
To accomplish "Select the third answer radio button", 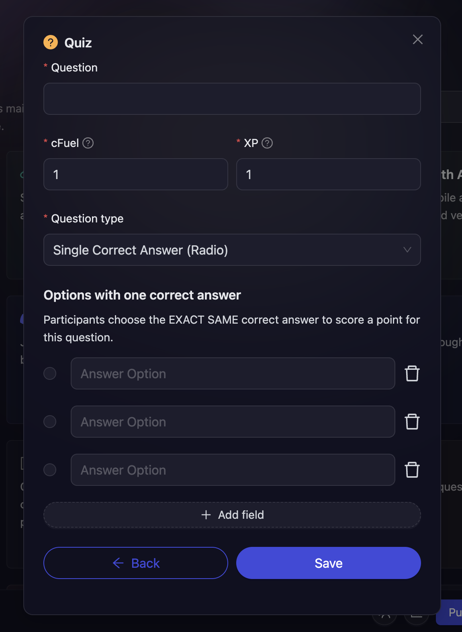I will pos(50,470).
